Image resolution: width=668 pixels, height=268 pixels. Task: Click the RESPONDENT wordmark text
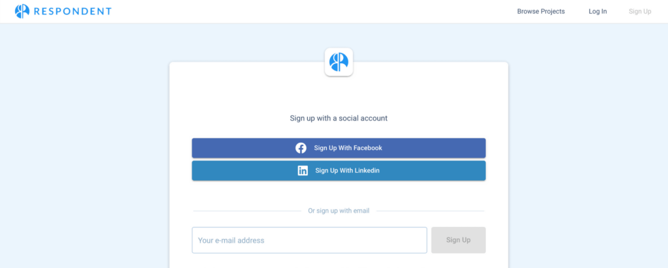(x=72, y=12)
